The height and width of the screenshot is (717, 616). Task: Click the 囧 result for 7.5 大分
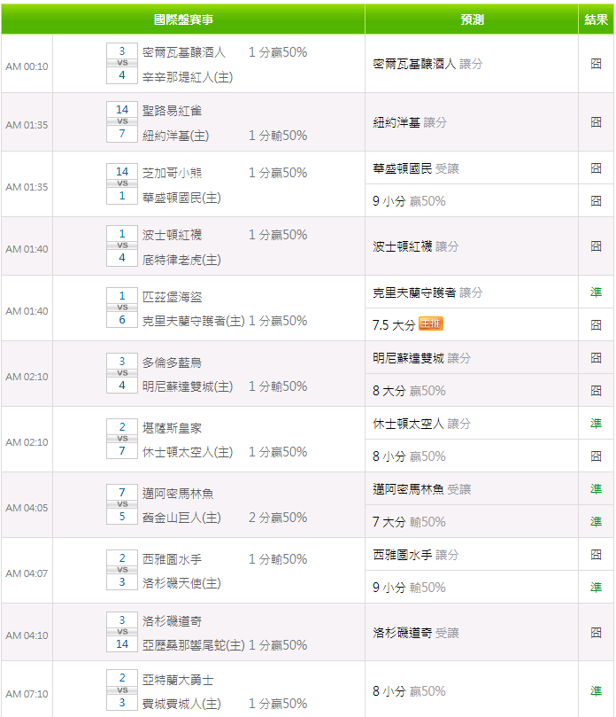[x=596, y=325]
